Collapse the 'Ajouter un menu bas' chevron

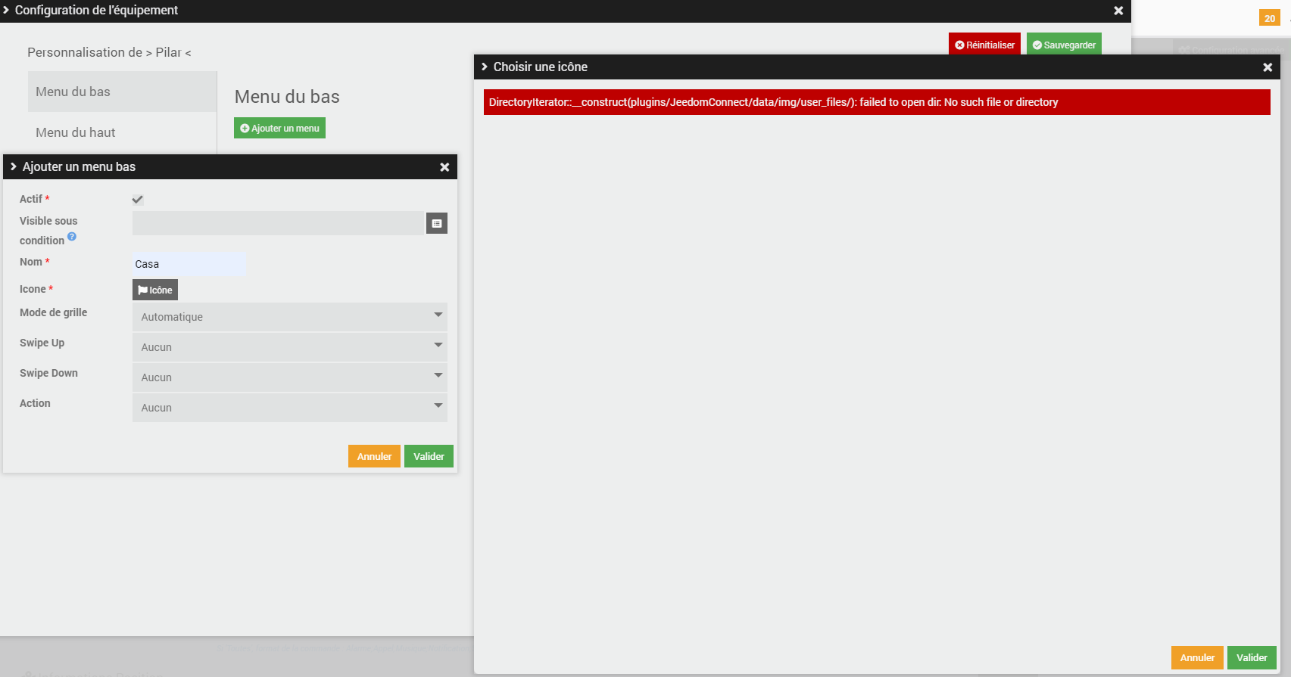[14, 166]
